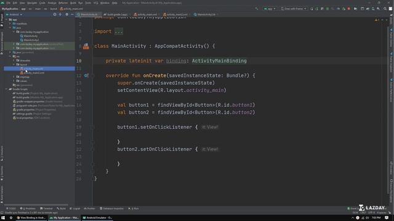This screenshot has height=221, width=394.
Task: Open the Logcat tool window button
Action: click(74, 209)
